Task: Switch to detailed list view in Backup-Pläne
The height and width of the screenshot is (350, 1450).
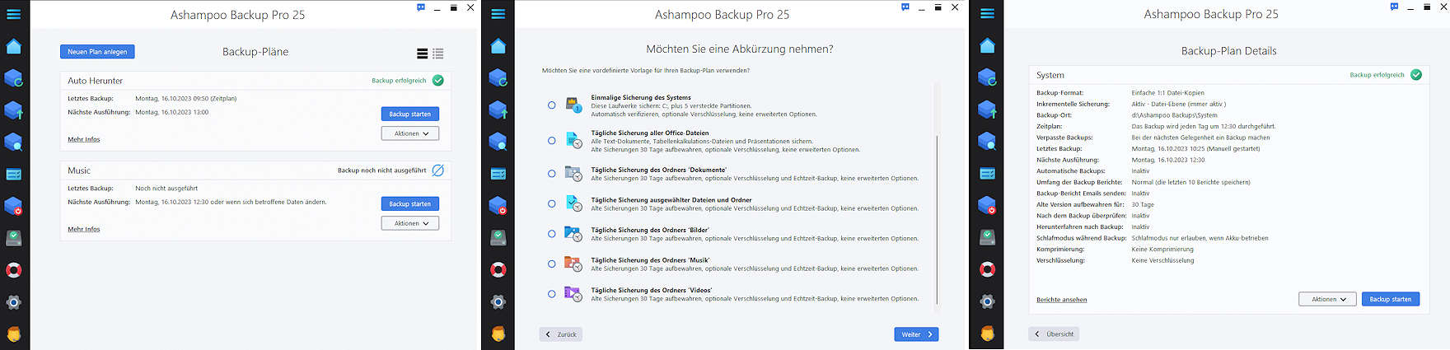Action: click(x=438, y=54)
